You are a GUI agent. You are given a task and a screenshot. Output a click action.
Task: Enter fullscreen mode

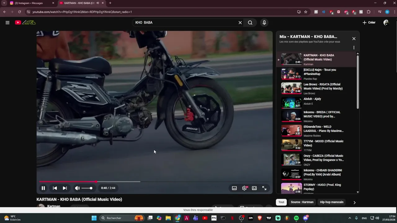[x=264, y=188]
